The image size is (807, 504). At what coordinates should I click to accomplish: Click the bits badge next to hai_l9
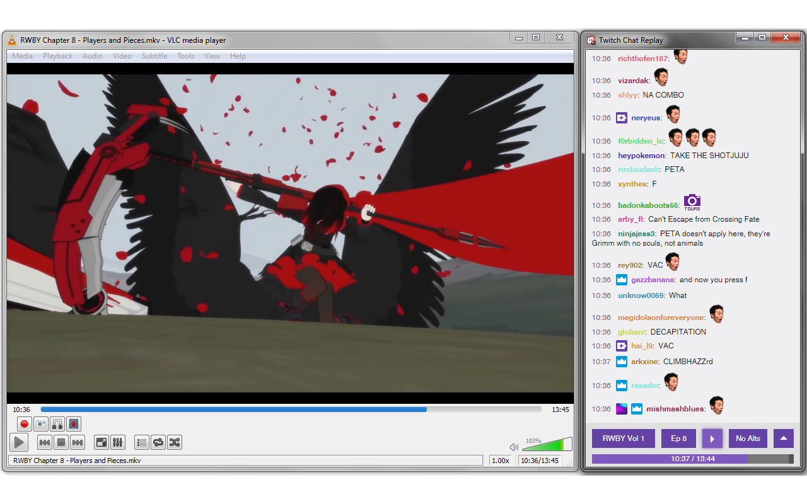tap(622, 346)
